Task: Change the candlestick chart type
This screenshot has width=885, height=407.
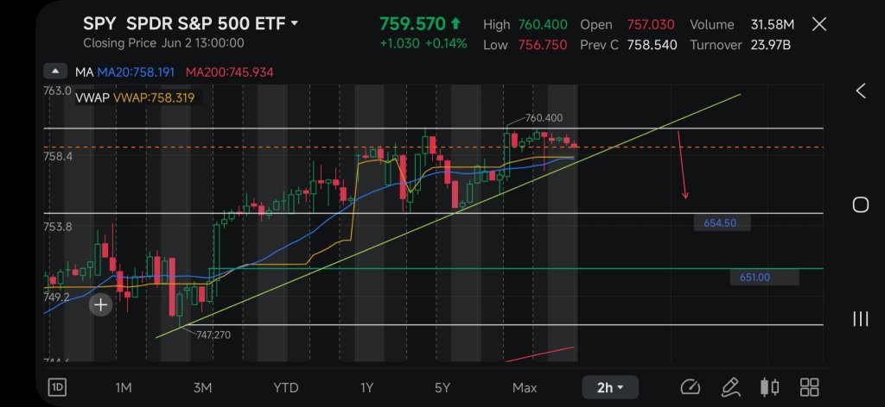Action: pos(770,387)
